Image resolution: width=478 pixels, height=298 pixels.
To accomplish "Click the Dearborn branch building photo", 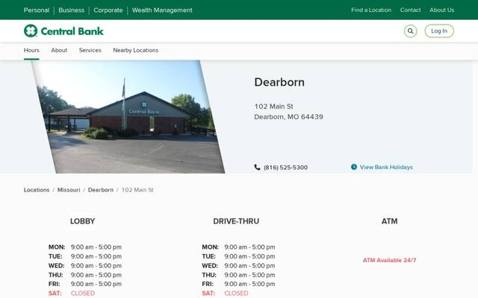I will [x=128, y=117].
